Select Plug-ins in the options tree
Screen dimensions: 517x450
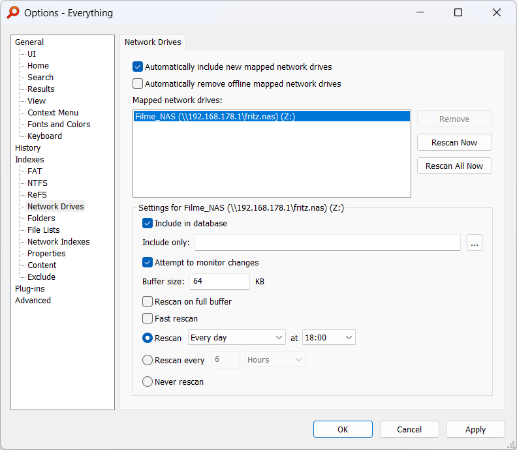click(x=30, y=289)
